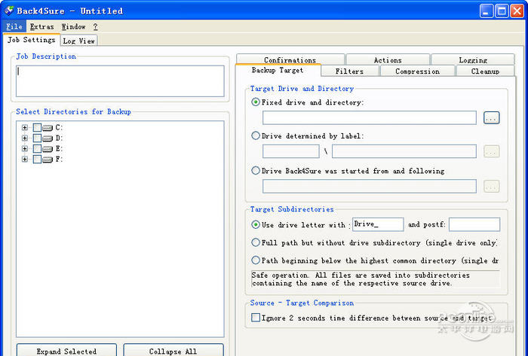Select Drive determined by label option

pyautogui.click(x=256, y=136)
